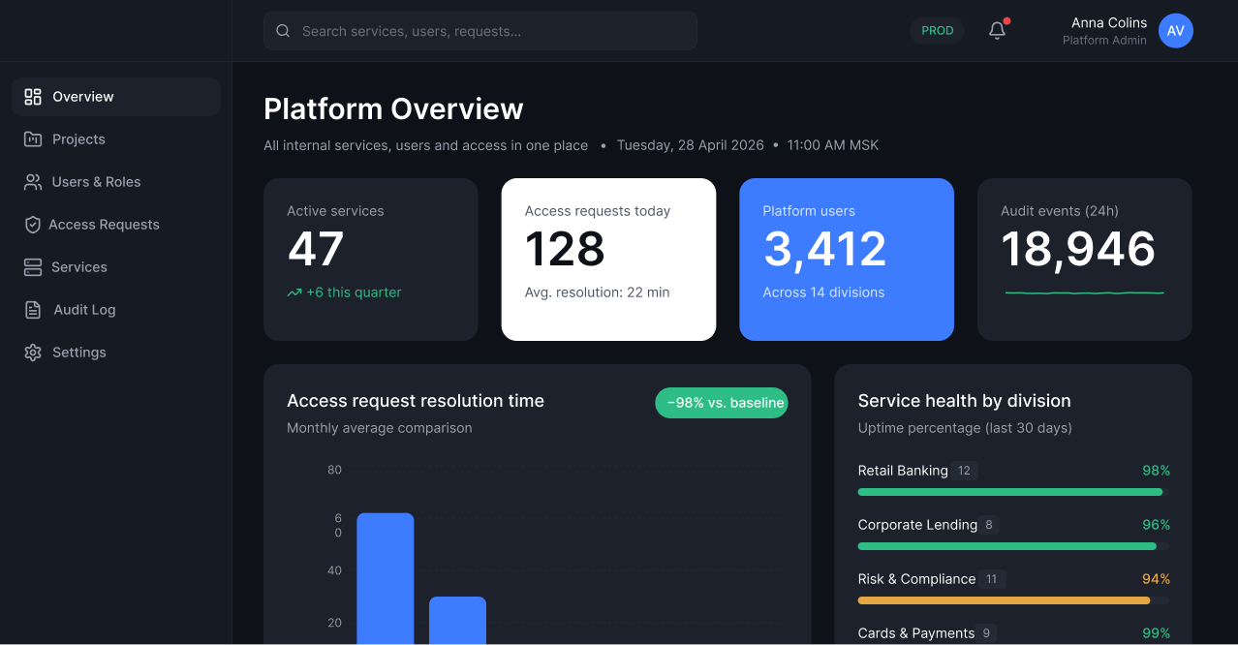Click the Access Requests shield icon
The width and height of the screenshot is (1238, 645).
(33, 225)
